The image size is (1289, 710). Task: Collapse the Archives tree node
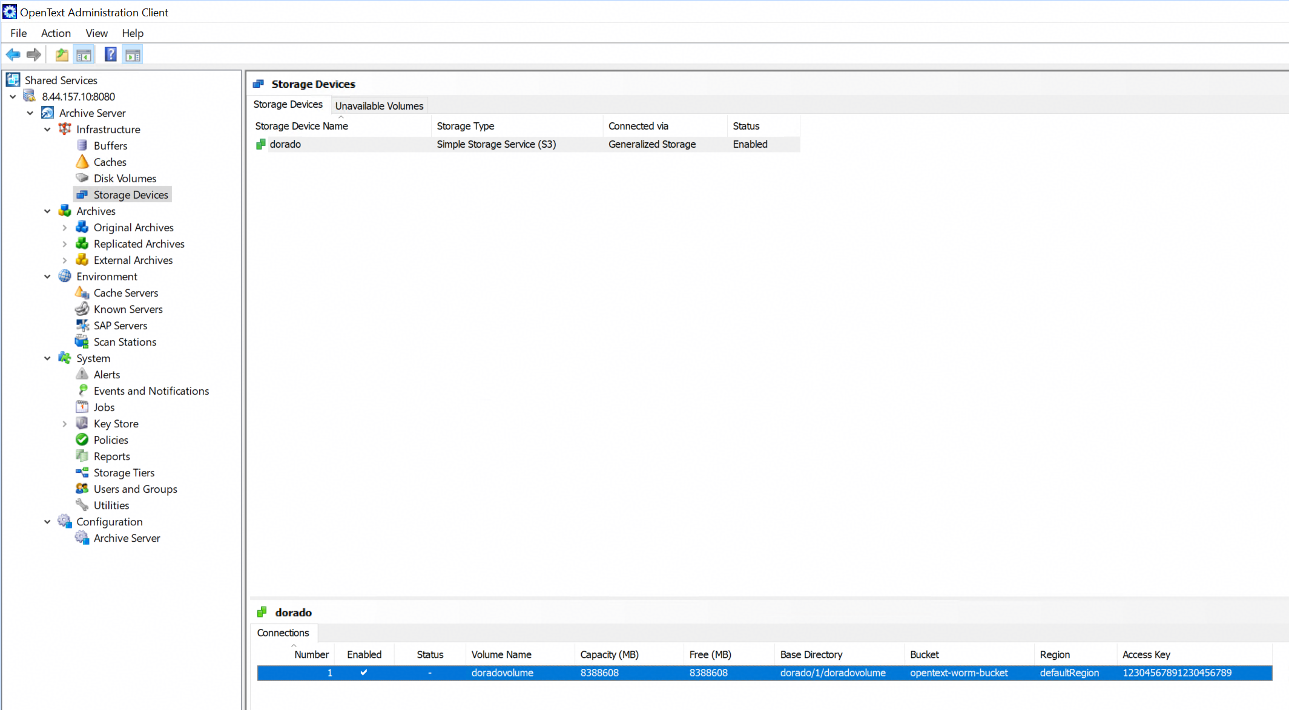coord(47,211)
